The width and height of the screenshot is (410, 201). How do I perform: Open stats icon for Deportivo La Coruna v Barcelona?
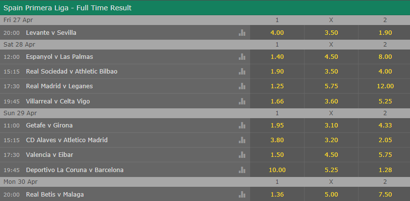[241, 170]
